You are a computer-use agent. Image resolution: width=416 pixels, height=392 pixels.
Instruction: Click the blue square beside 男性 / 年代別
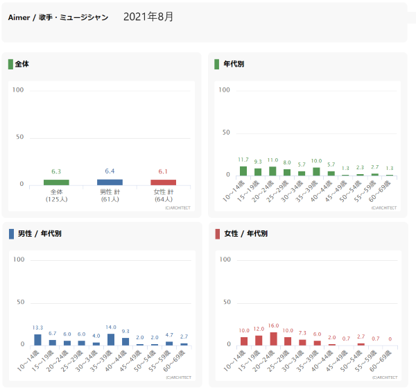[x=10, y=234]
